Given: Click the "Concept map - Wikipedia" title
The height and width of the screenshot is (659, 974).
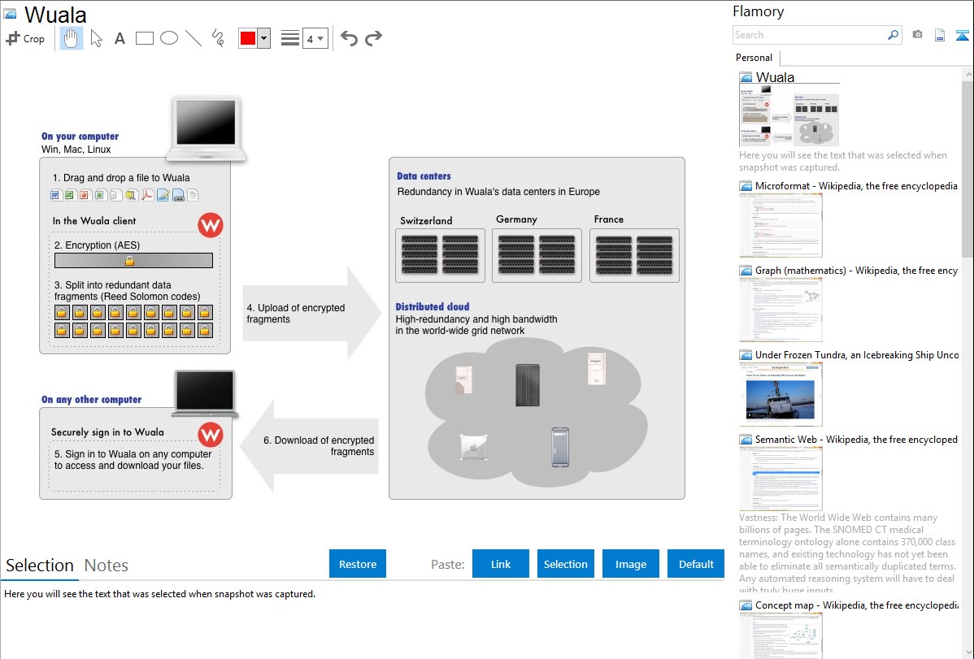Looking at the screenshot, I should [x=856, y=605].
